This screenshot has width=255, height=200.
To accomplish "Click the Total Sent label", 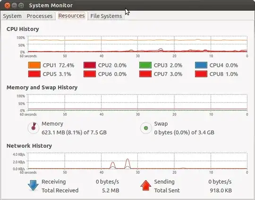I will 167,191.
